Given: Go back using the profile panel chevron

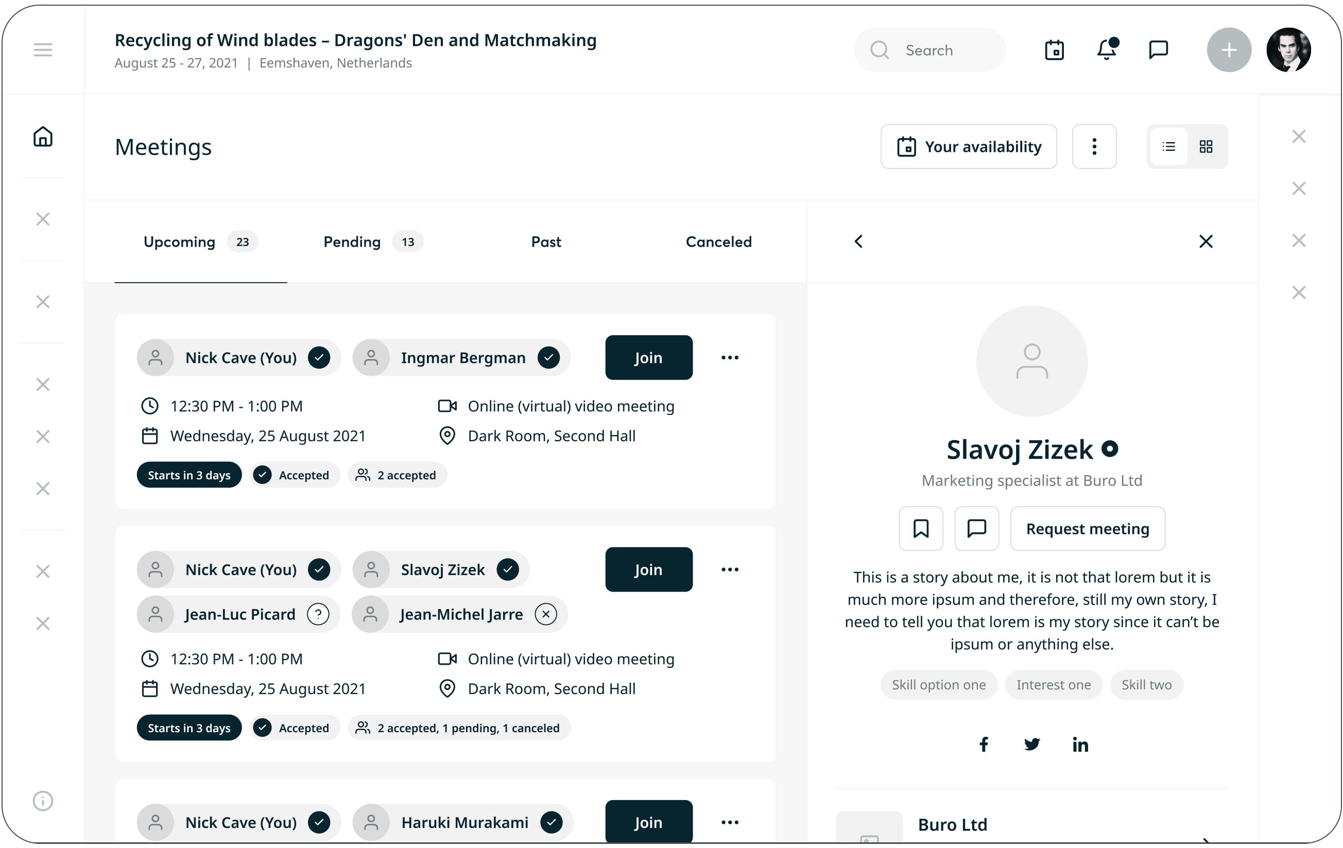Looking at the screenshot, I should point(859,241).
